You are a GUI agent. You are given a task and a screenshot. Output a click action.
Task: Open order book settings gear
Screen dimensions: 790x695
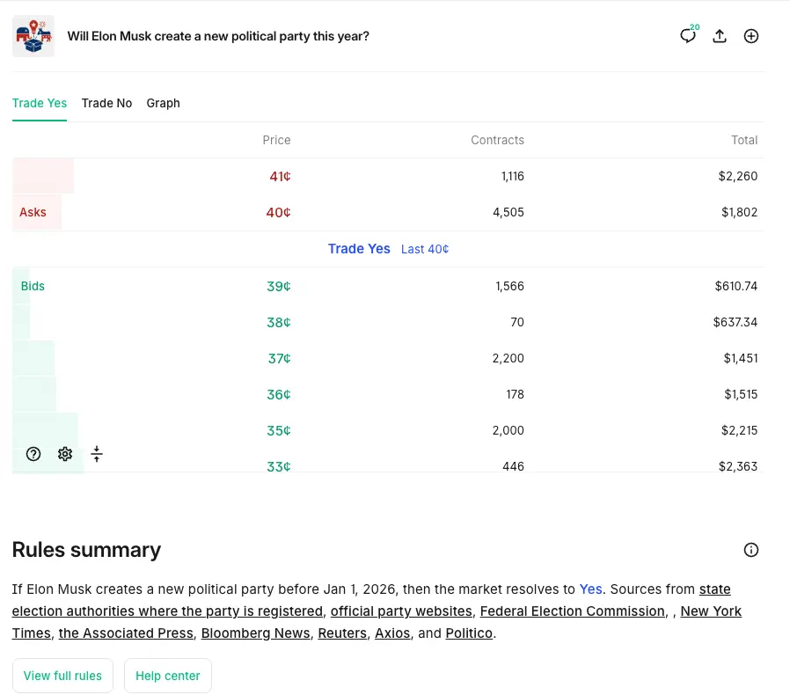point(65,454)
